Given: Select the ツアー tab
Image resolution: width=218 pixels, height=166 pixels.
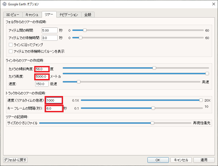Looking at the screenshot, I should pos(49,14).
